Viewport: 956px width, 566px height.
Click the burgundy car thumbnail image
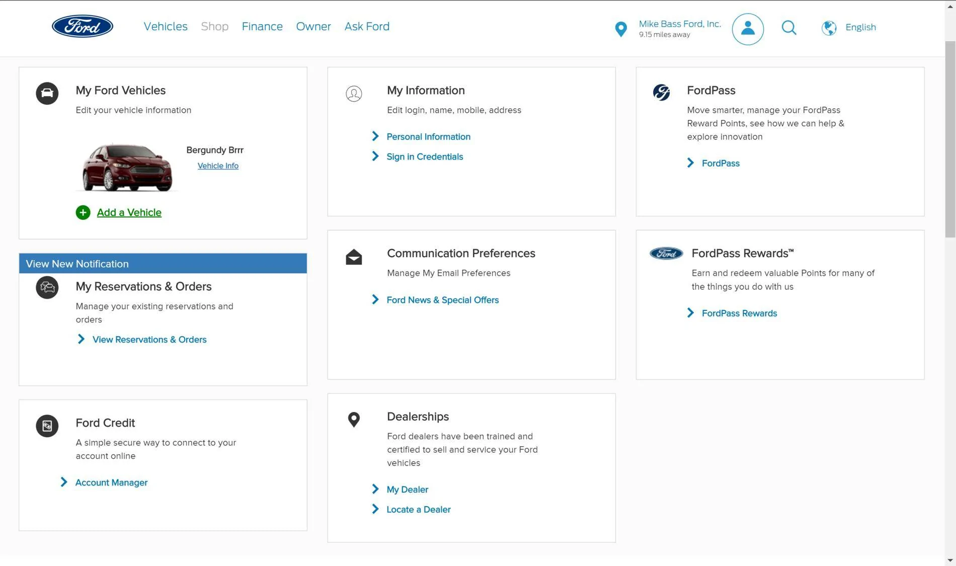click(x=127, y=167)
